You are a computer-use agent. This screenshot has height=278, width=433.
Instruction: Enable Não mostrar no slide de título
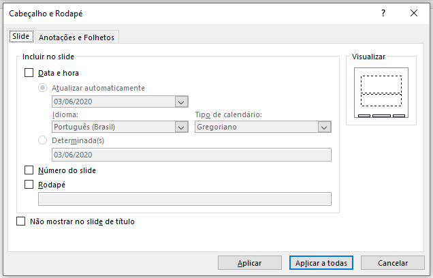(x=20, y=221)
